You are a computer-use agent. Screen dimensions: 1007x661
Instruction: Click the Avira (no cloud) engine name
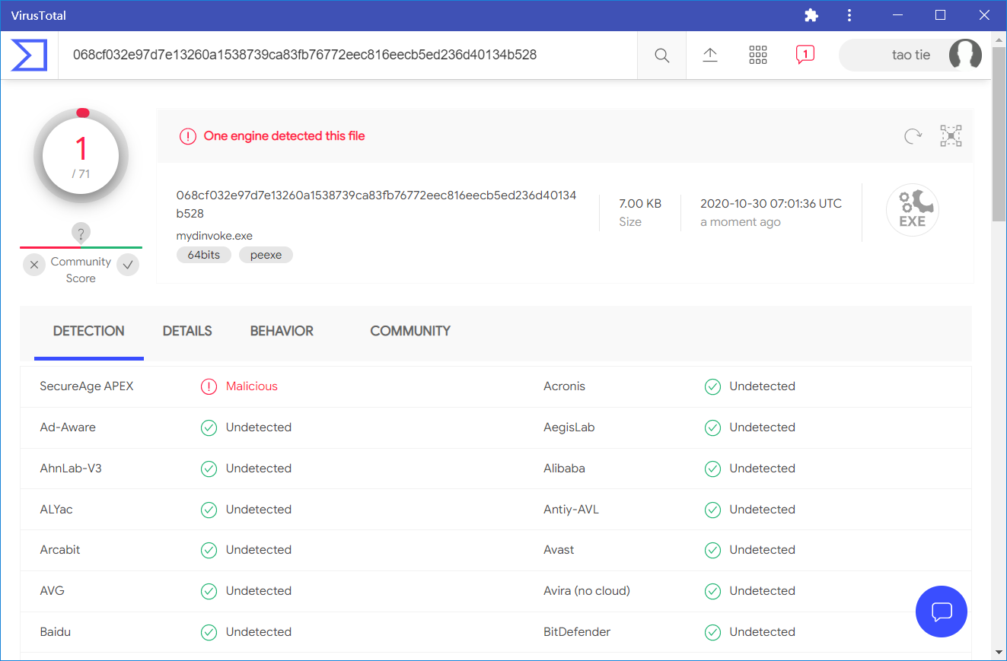pyautogui.click(x=587, y=591)
